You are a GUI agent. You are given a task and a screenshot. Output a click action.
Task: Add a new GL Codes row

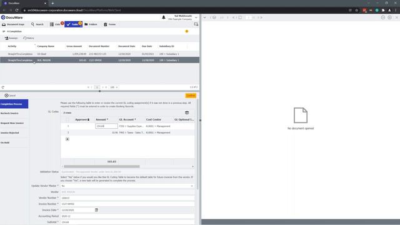[x=67, y=139]
